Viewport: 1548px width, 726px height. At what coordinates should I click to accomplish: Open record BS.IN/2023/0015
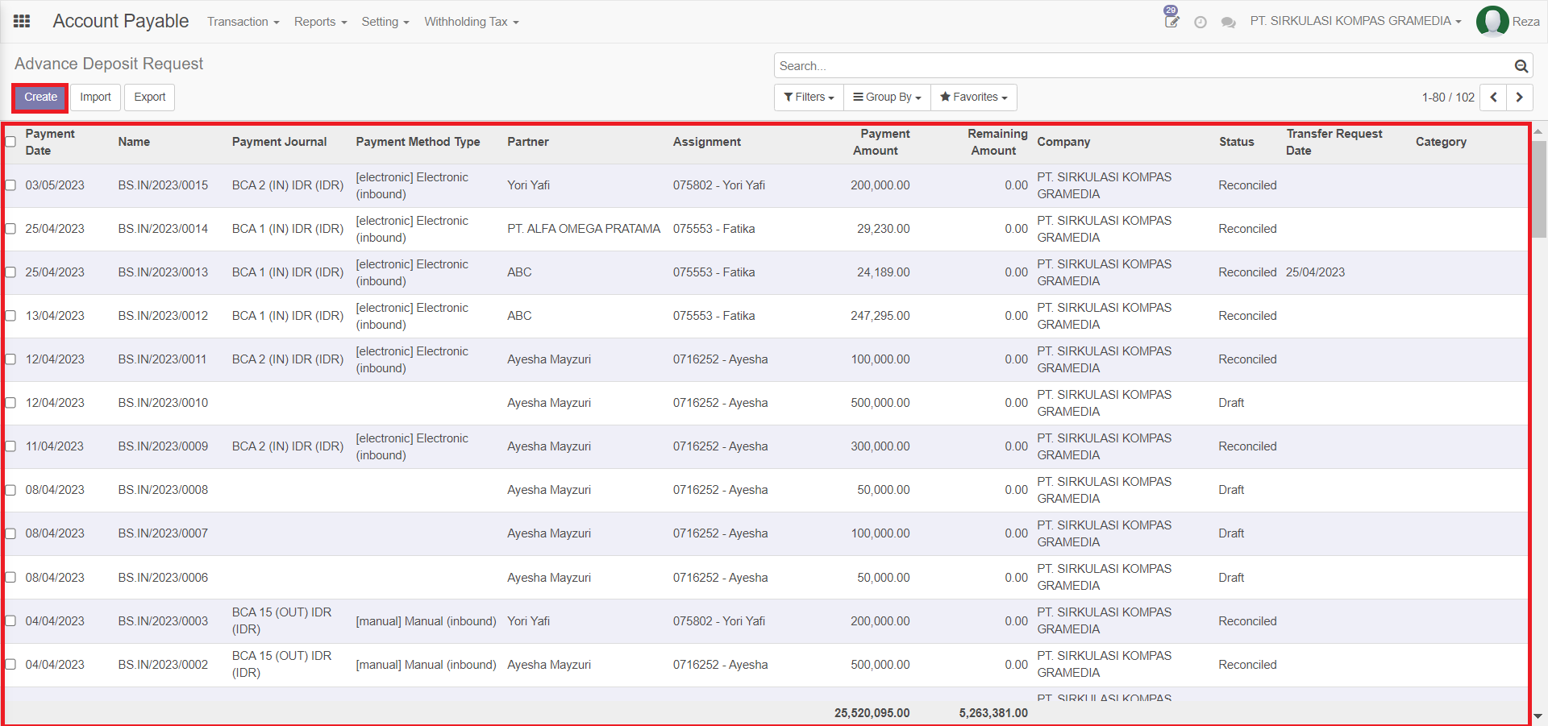163,185
